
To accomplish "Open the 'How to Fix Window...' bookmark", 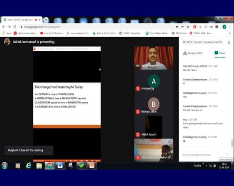I will tap(52, 33).
